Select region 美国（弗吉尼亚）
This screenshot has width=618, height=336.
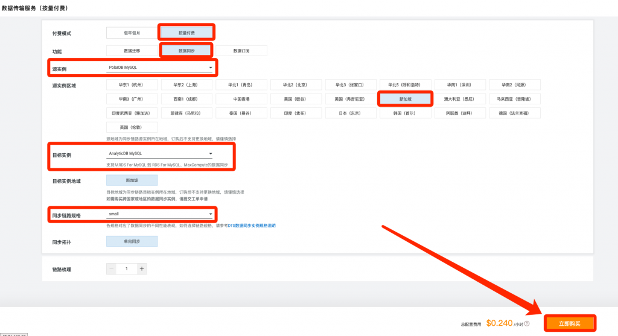point(351,99)
